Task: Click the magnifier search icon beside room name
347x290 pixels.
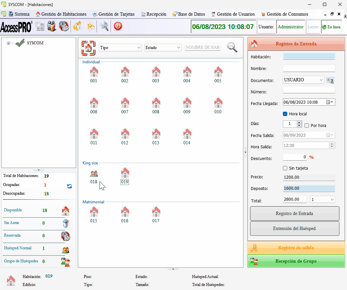Action: [232, 47]
